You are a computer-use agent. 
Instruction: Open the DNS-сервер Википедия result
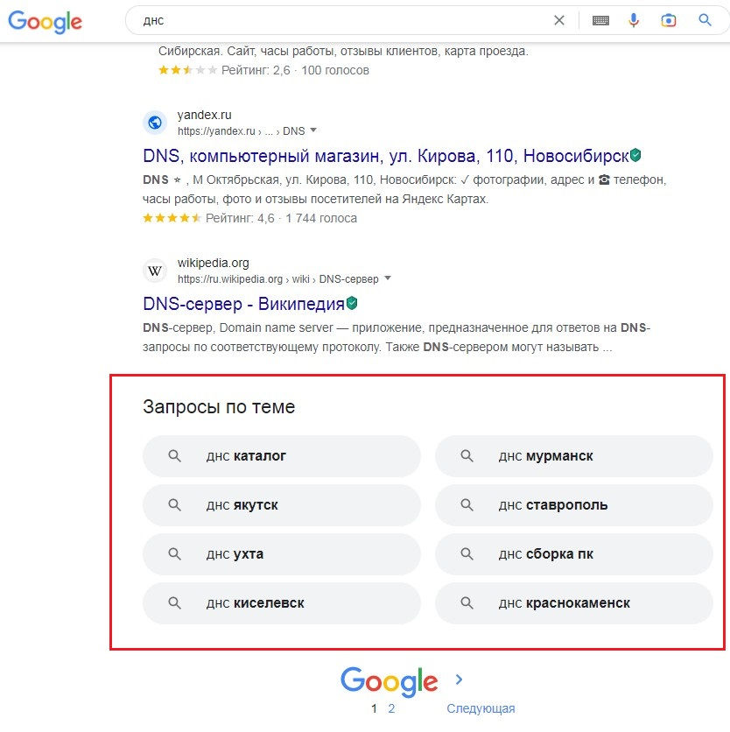(x=243, y=304)
